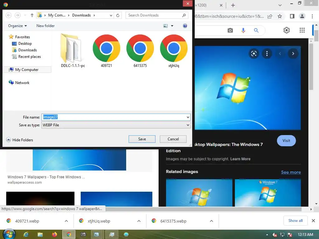319x239 pixels.
Task: Select the xtjhUq file
Action: point(174,51)
